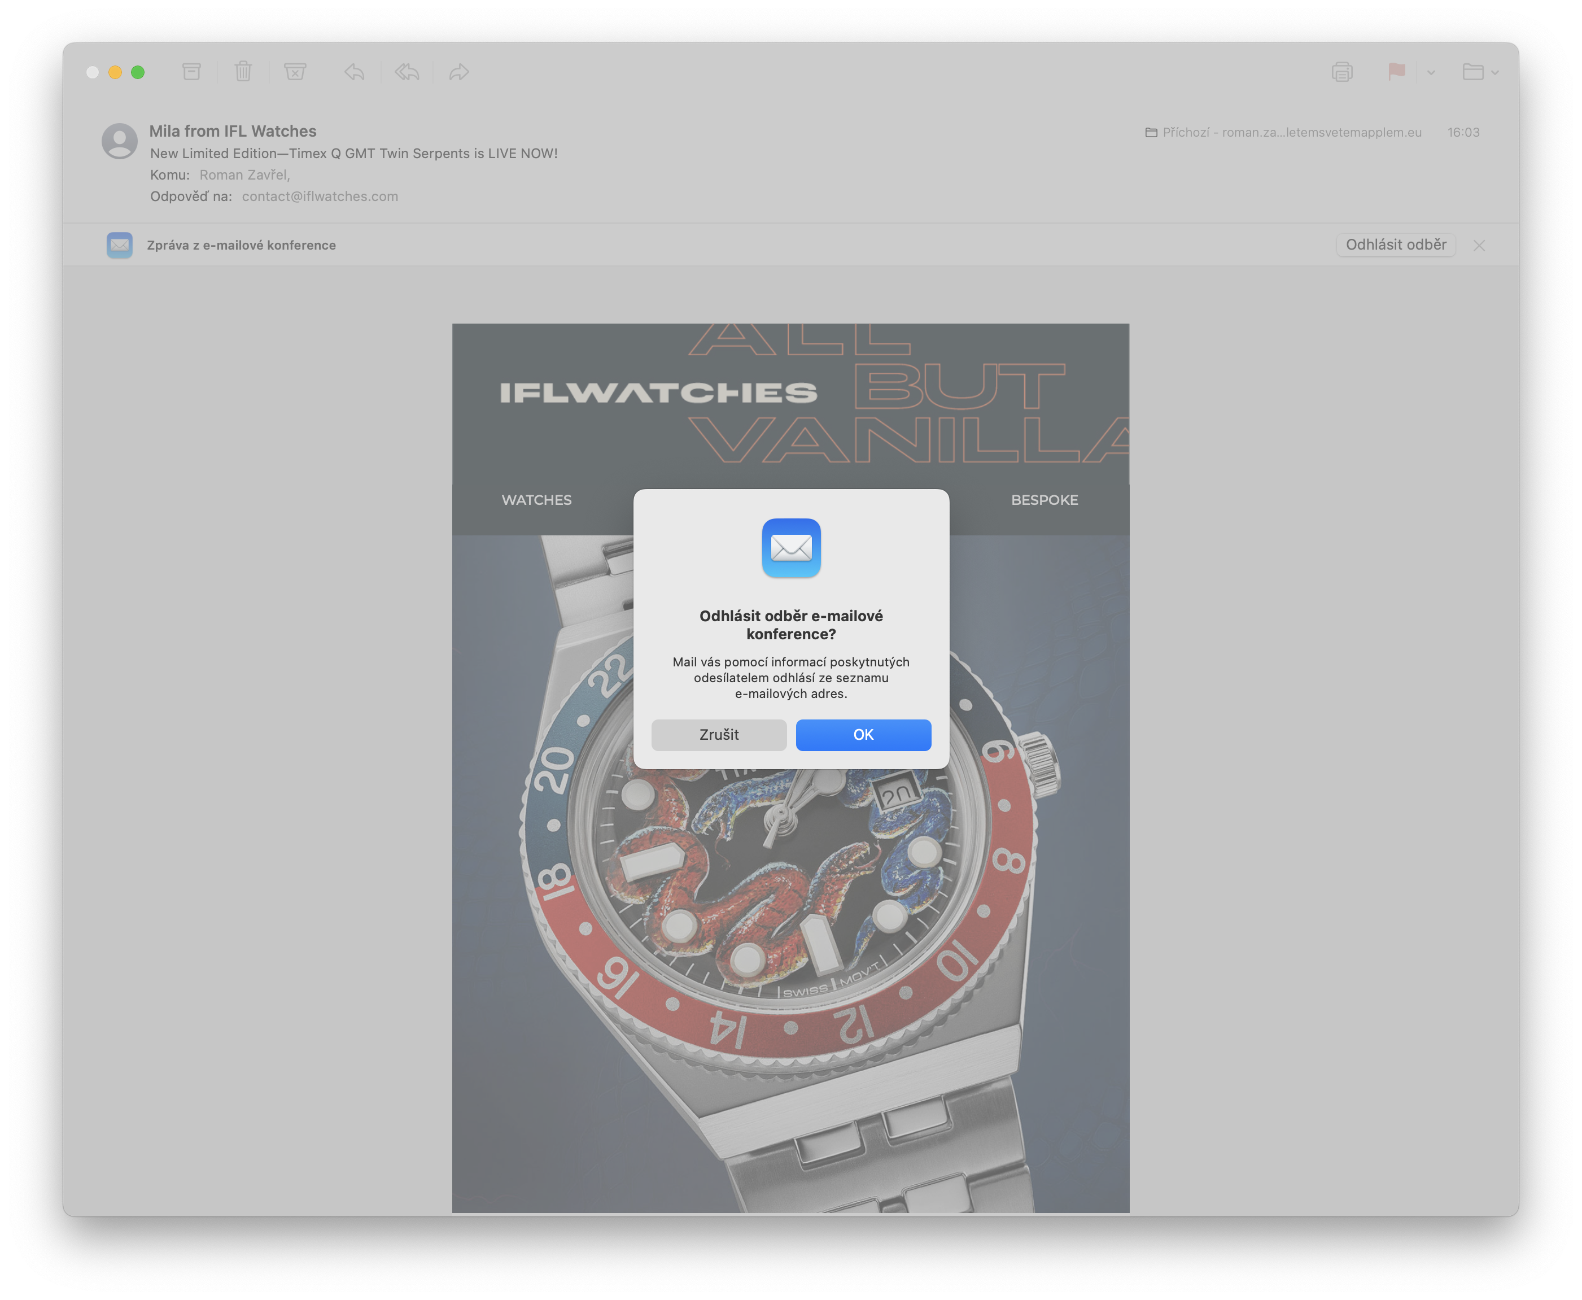Screen dimensions: 1582x1300
Task: Flag the message with orange flag
Action: point(1396,72)
